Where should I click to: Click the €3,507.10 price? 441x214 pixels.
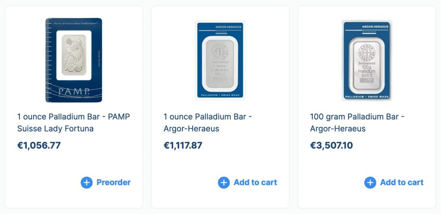[x=331, y=145]
